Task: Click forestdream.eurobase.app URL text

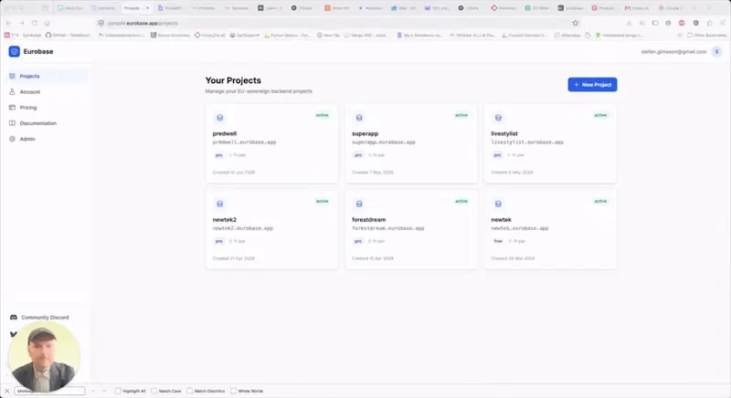Action: pyautogui.click(x=388, y=228)
